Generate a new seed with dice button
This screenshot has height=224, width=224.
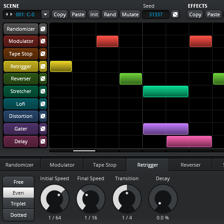[x=175, y=14]
